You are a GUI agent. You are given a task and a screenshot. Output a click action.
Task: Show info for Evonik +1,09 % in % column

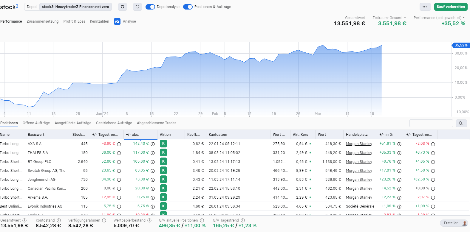tap(399, 206)
